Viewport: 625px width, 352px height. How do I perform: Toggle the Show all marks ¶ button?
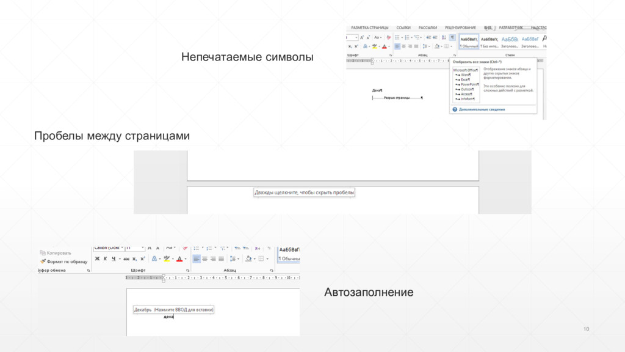point(452,37)
